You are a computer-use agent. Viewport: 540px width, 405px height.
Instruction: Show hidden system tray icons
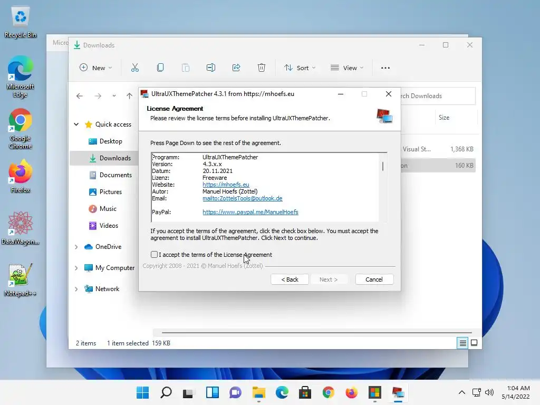[462, 392]
